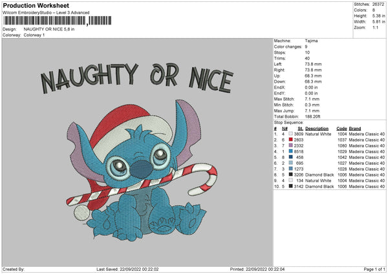Click the "N#" column header

coord(285,129)
